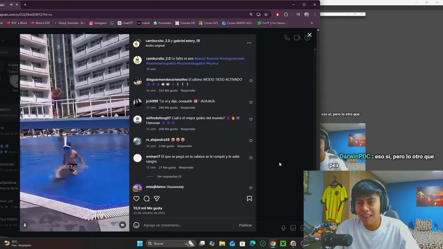Reply to emivpri7's comment

tap(186, 167)
